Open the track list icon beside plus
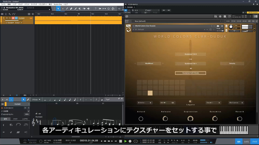259x145 pixels. click(x=29, y=14)
